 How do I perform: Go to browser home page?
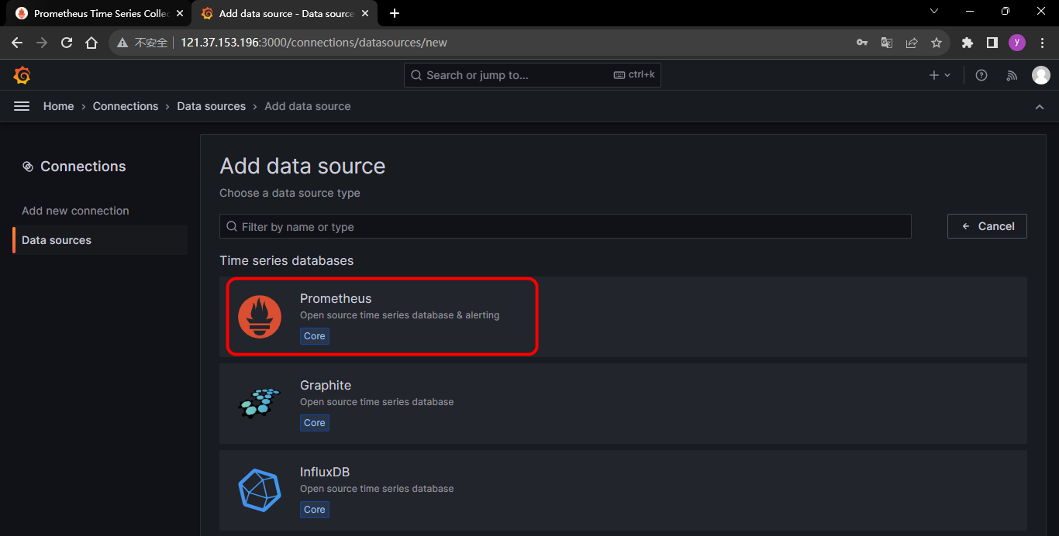(91, 43)
